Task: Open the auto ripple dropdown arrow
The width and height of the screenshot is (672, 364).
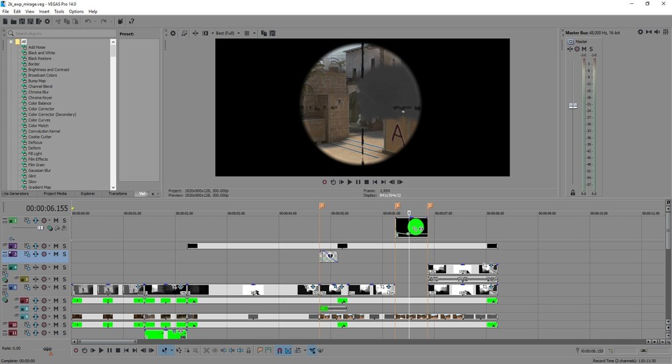Action: pyautogui.click(x=305, y=350)
